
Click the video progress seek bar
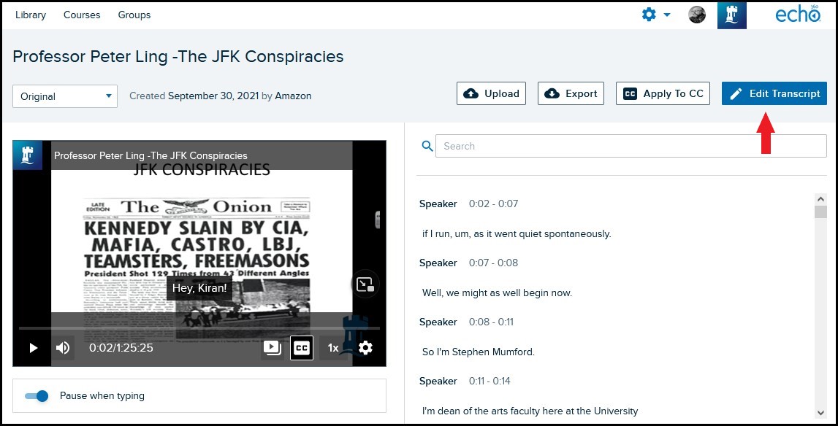pyautogui.click(x=197, y=328)
